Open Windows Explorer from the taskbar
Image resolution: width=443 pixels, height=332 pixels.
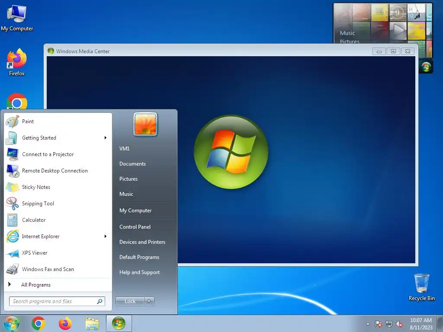[92, 324]
